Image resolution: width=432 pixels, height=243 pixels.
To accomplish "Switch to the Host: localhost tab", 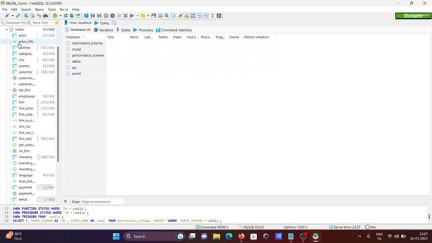I will point(78,22).
